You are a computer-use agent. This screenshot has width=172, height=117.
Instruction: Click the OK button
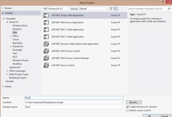(149, 116)
